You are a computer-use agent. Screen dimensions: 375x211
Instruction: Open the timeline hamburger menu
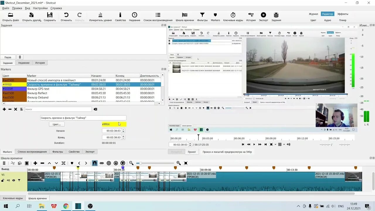click(4, 163)
